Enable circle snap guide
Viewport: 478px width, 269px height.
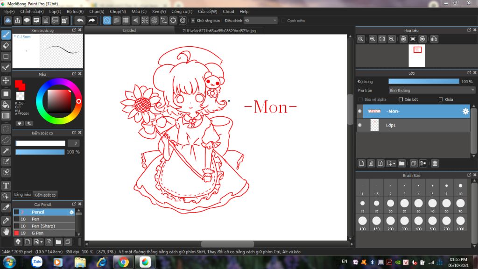(155, 21)
